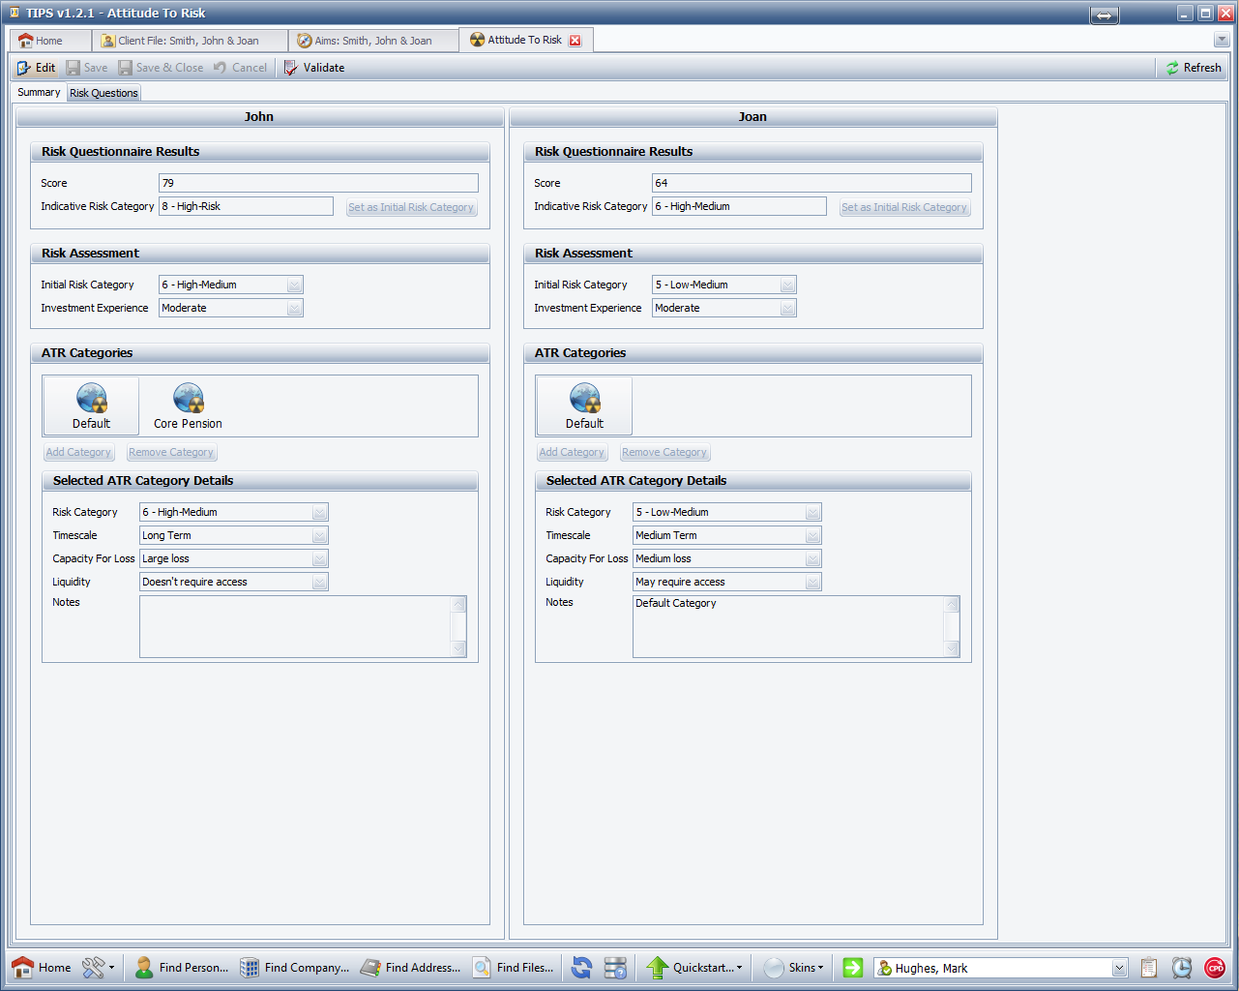The image size is (1239, 991).
Task: Switch to the Risk Questions tab
Action: point(103,93)
